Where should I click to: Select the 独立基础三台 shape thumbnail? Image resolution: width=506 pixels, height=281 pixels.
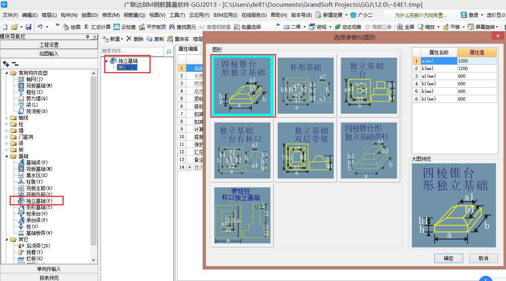click(x=369, y=86)
